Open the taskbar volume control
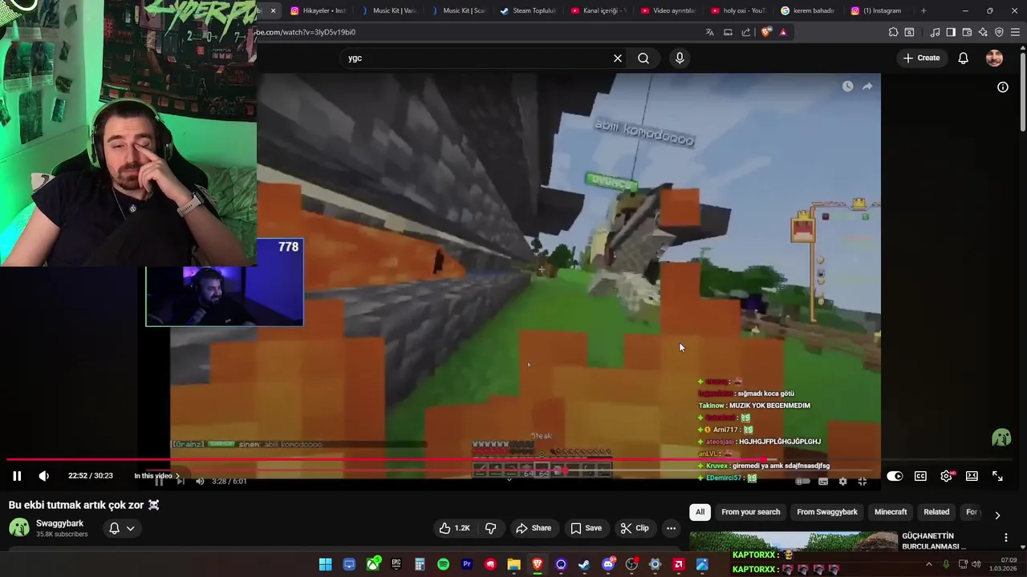The height and width of the screenshot is (577, 1027). coord(976,564)
